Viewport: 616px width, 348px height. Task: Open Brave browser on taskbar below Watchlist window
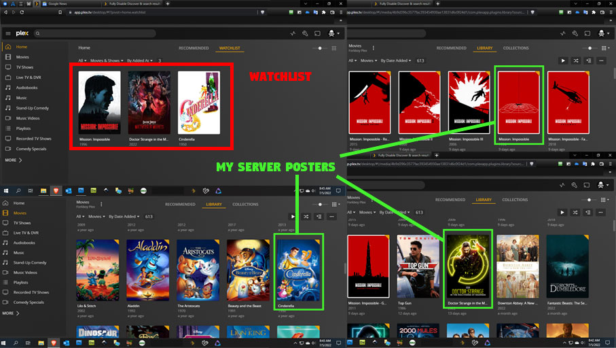[56, 191]
